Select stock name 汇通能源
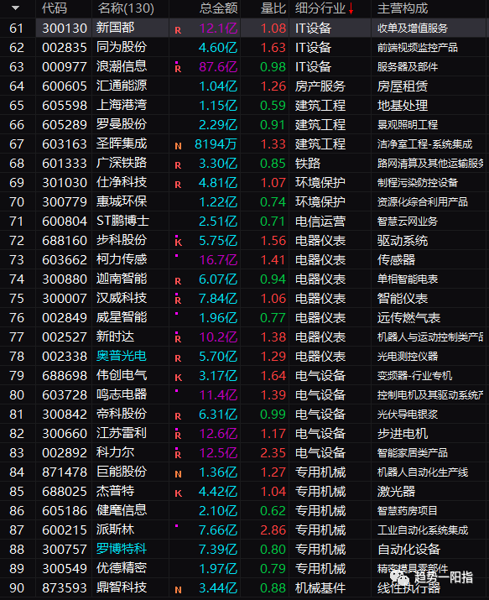This screenshot has width=489, height=600. tap(122, 86)
